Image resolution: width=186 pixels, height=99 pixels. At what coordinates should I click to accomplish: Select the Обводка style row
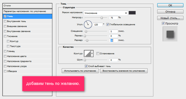27,71
